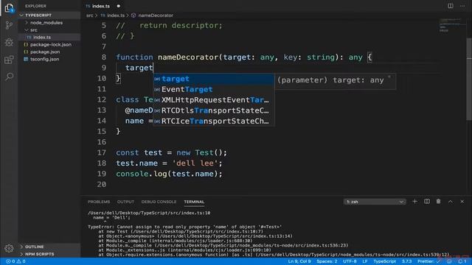Kill the terminal with trash icon
Viewport: 472px width, 265px height.
[x=439, y=202]
